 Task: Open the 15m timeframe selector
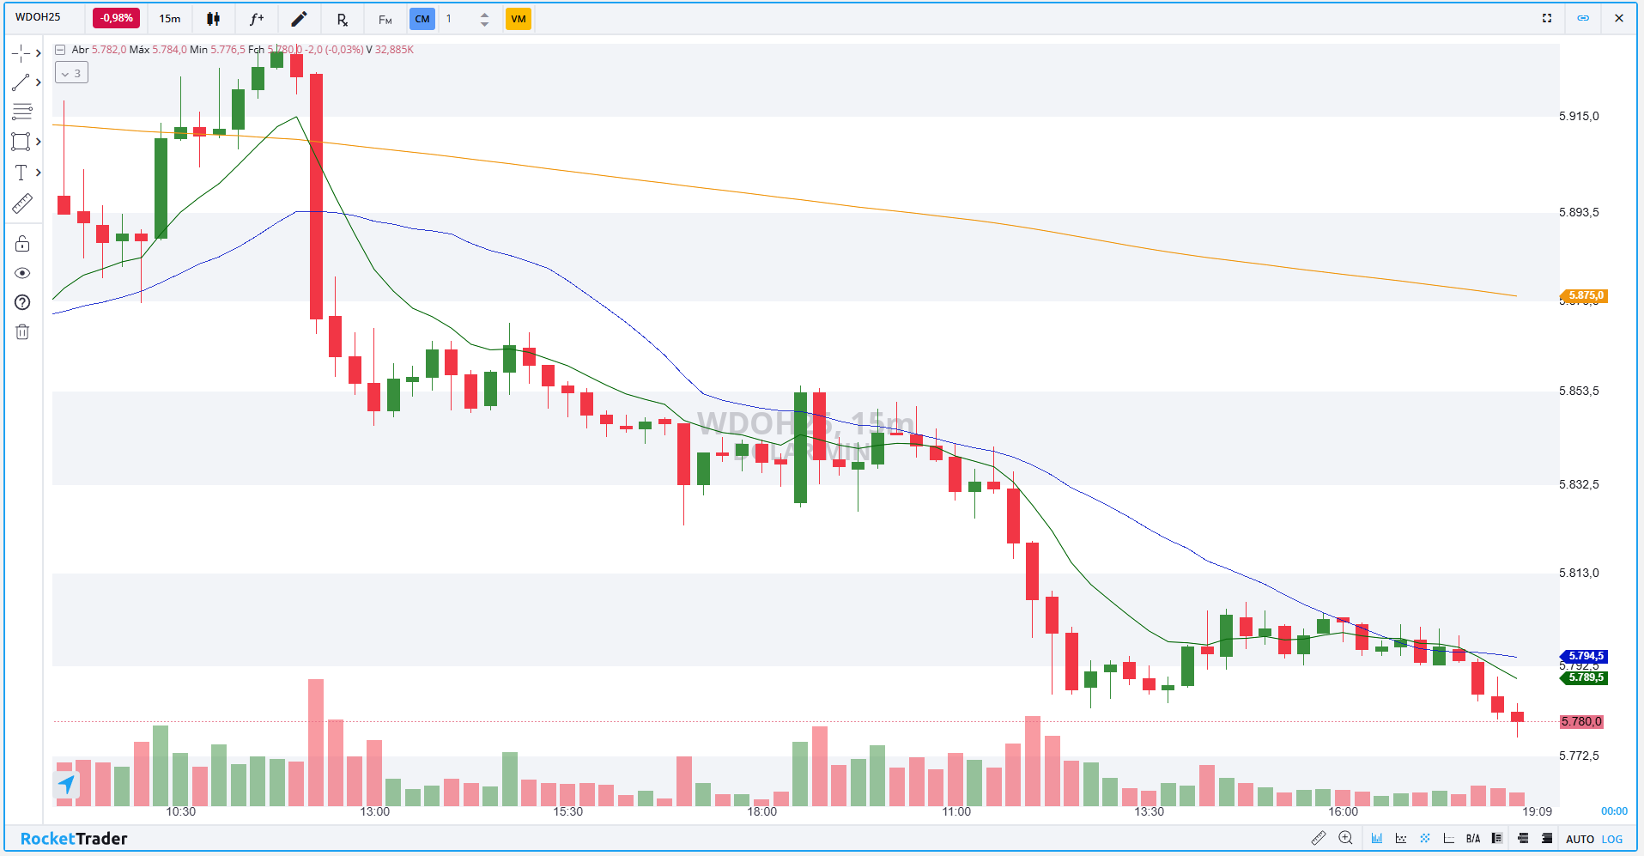170,19
